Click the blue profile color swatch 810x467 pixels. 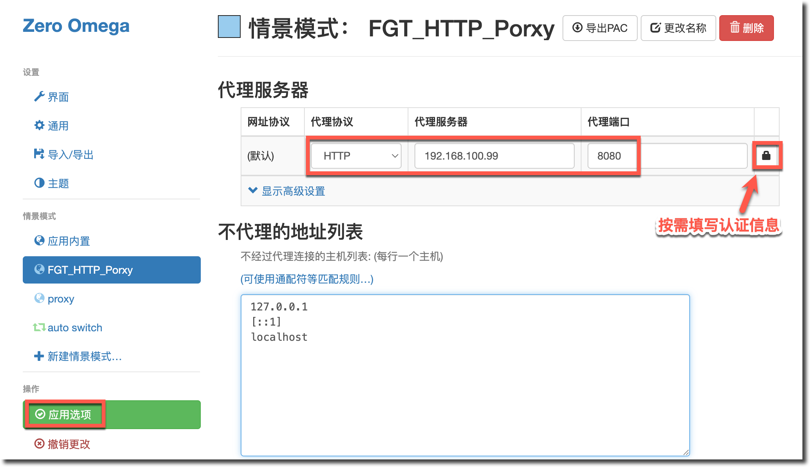click(x=229, y=27)
